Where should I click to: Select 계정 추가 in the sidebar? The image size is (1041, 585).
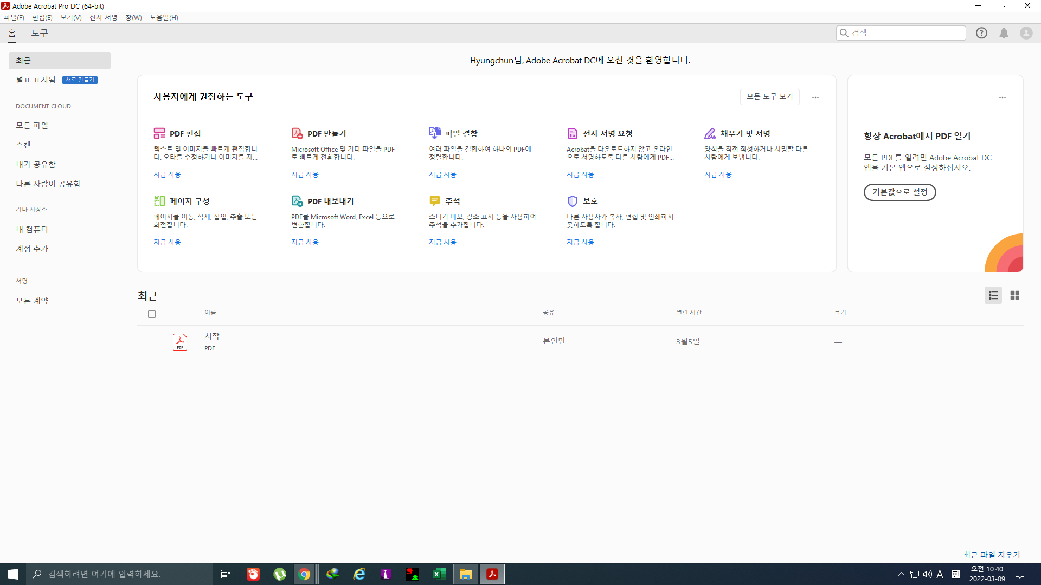[32, 249]
